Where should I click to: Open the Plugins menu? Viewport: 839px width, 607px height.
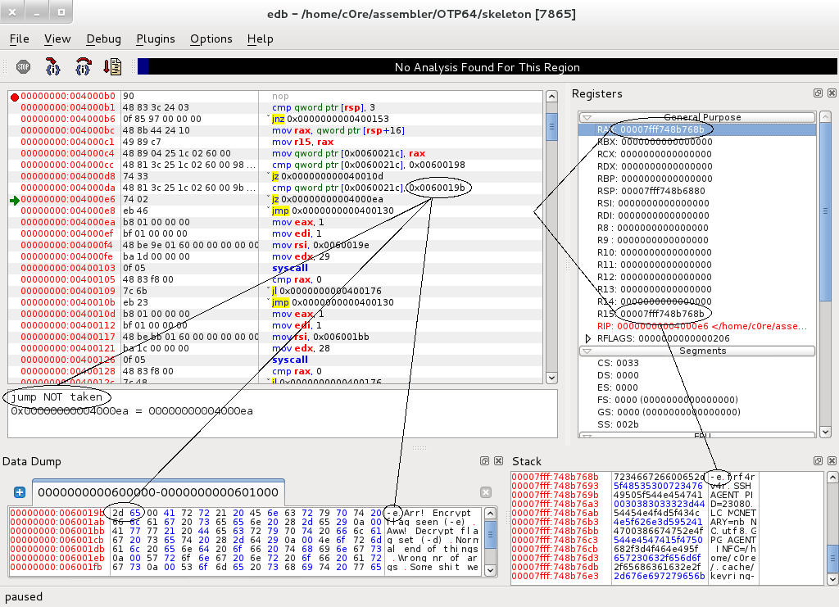click(x=156, y=39)
